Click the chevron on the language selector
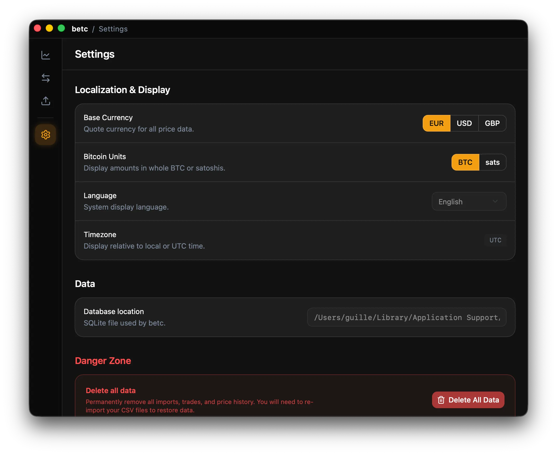This screenshot has width=557, height=455. [495, 201]
